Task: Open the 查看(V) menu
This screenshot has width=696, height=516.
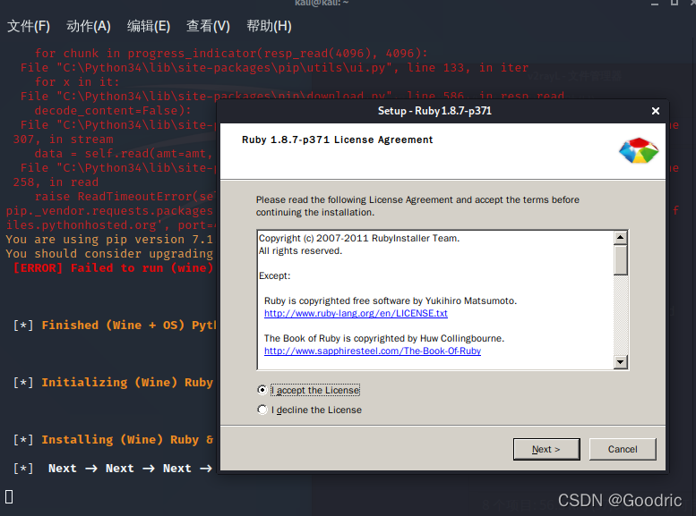Action: [x=208, y=26]
